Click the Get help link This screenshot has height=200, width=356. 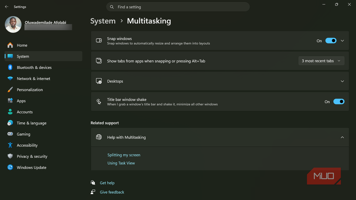(107, 183)
